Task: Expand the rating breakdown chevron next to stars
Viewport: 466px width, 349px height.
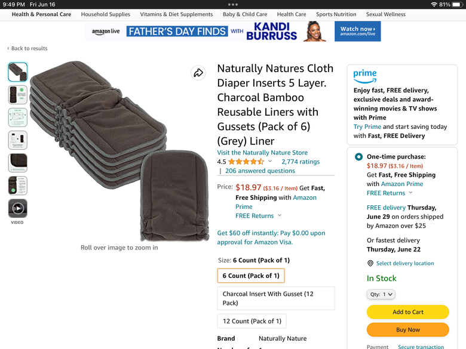Action: click(270, 162)
